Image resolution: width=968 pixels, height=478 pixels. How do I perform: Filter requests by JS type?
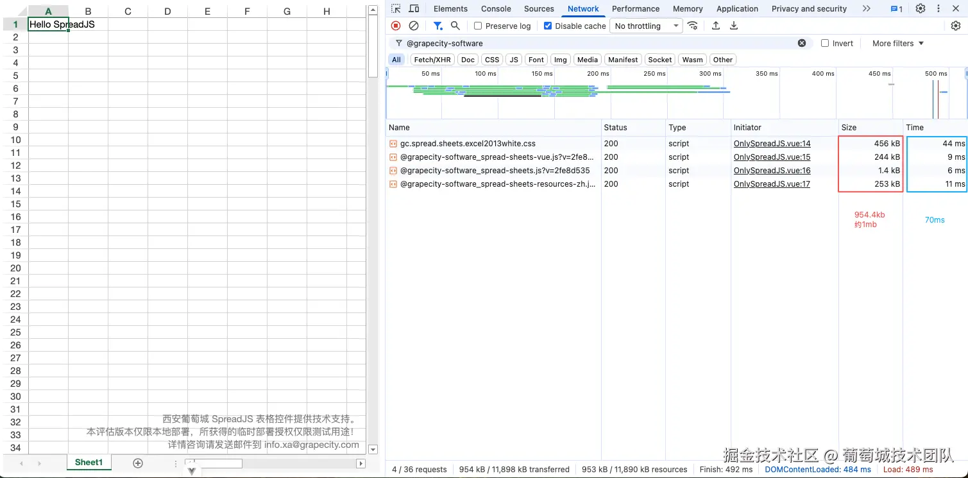tap(514, 60)
